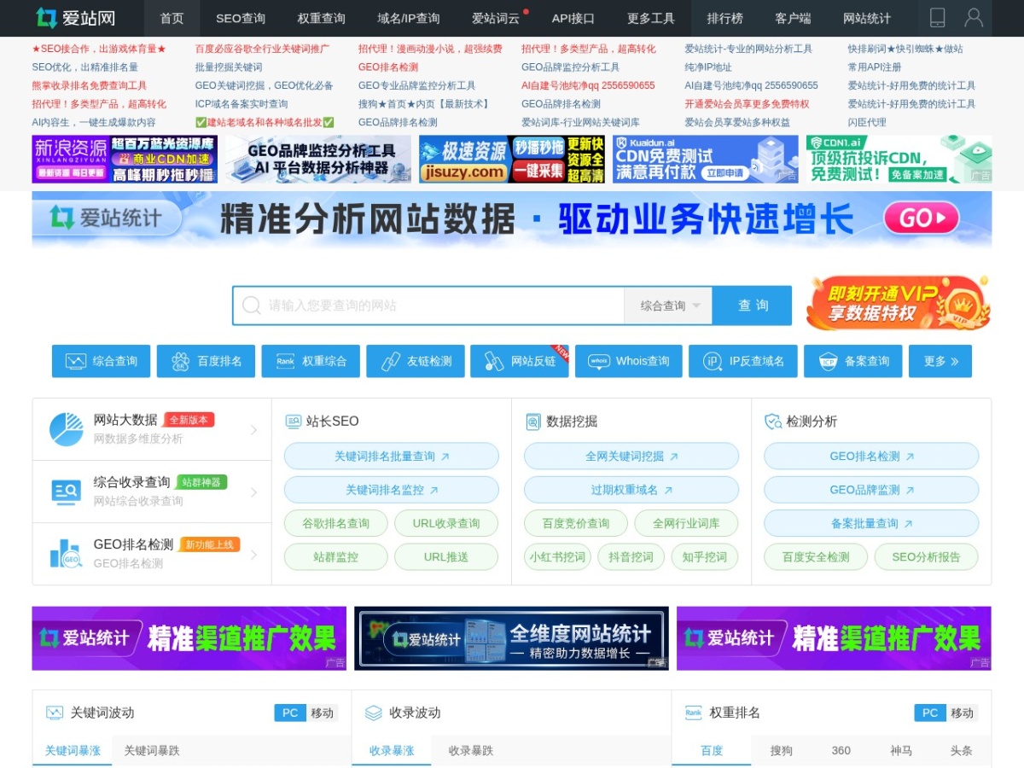The width and height of the screenshot is (1024, 768).
Task: Open 全网关键词挖掘 link
Action: click(631, 457)
